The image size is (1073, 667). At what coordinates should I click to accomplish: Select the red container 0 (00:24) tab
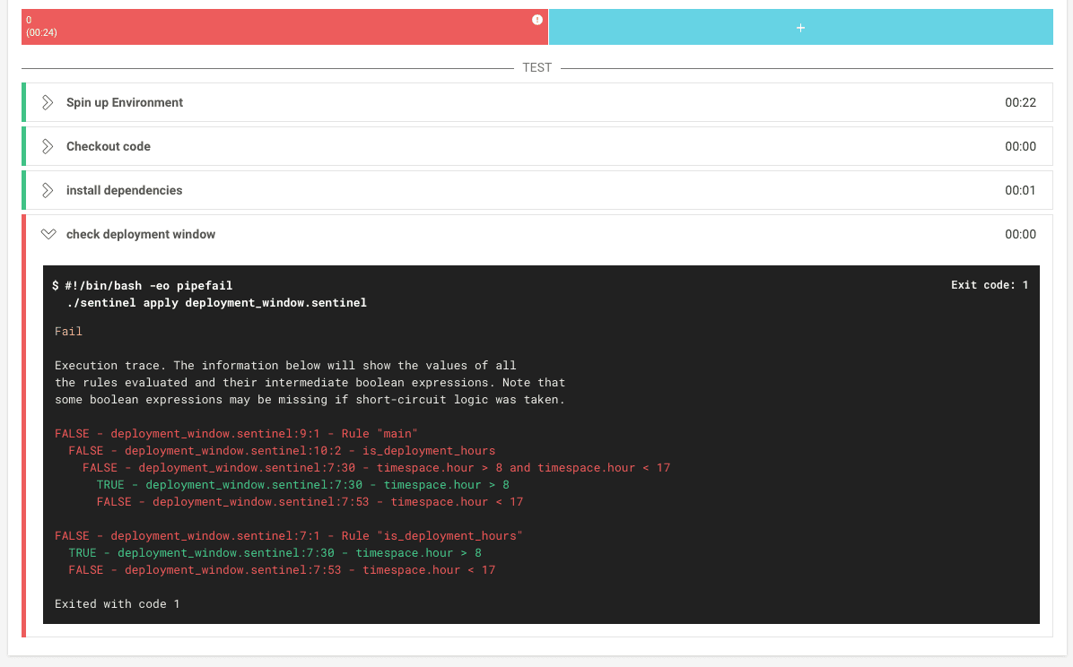269,27
